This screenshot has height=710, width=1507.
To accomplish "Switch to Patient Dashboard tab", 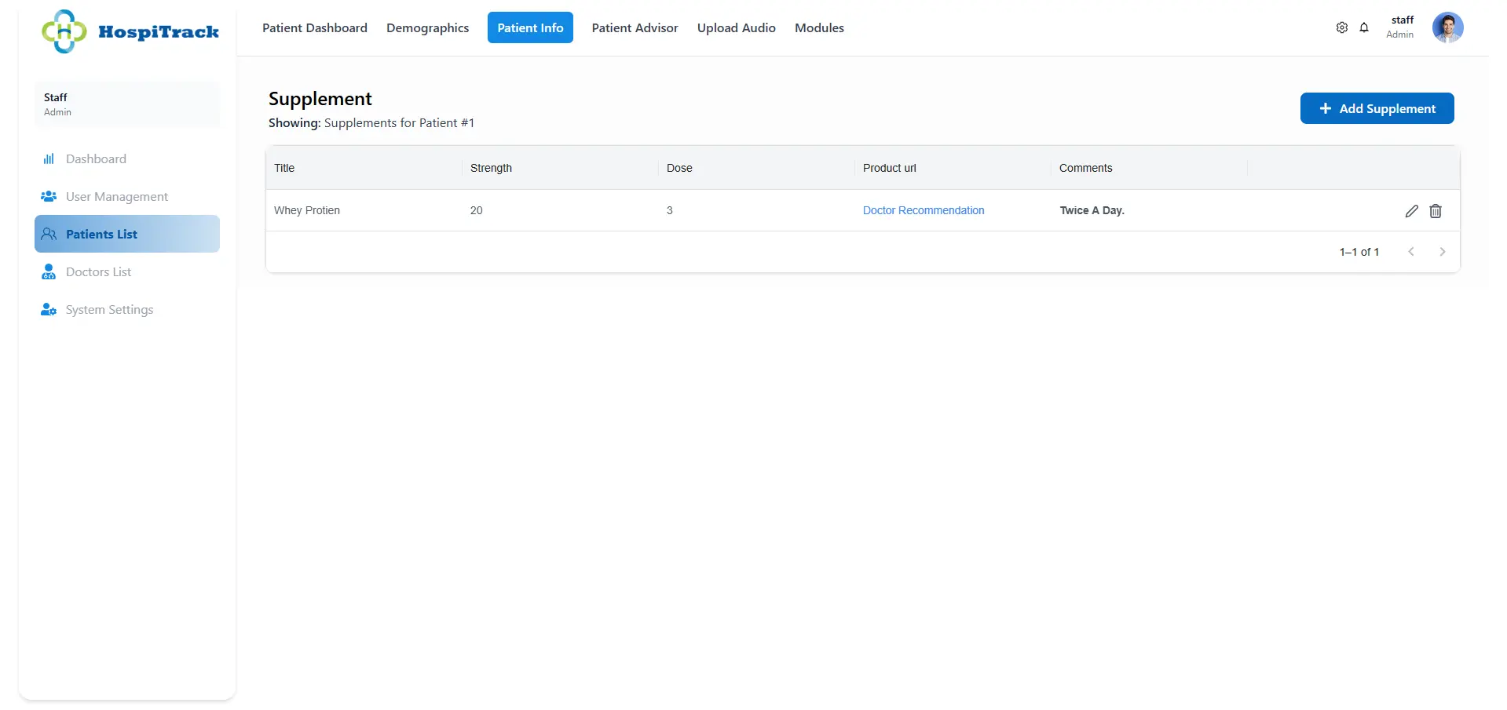I will click(314, 28).
